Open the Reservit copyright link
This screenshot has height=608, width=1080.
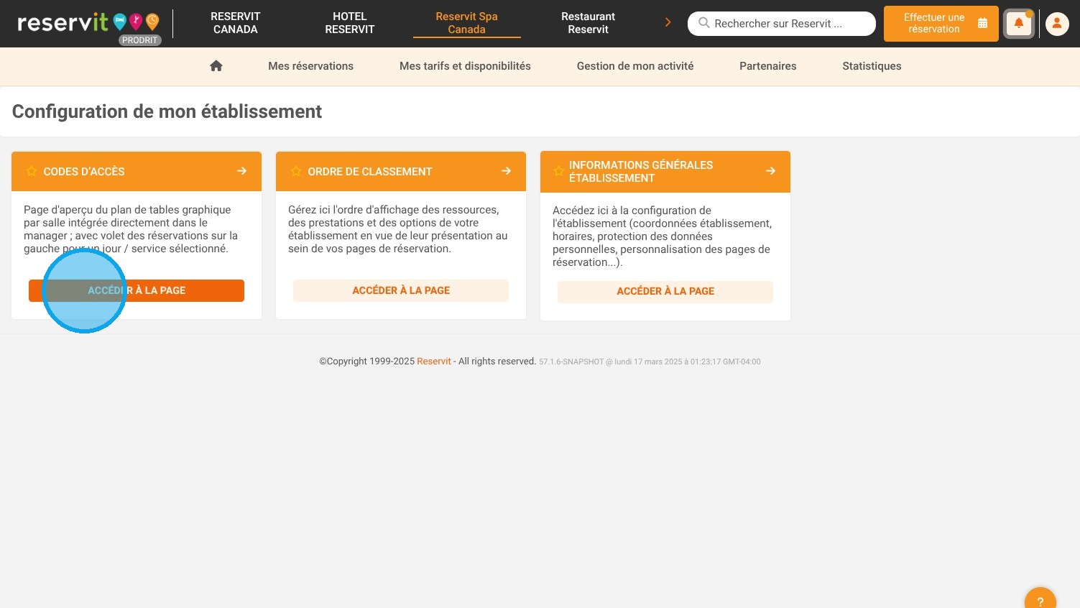pos(434,361)
